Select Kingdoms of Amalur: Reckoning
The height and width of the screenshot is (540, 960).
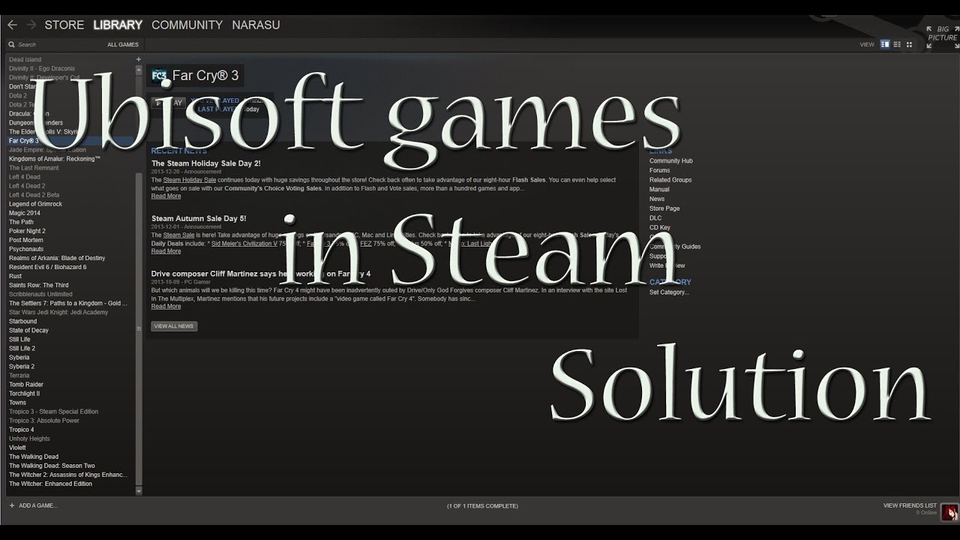pos(55,159)
